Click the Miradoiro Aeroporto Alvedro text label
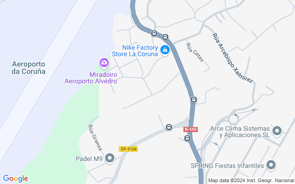Screen dimensions: 295x184 (91, 78)
